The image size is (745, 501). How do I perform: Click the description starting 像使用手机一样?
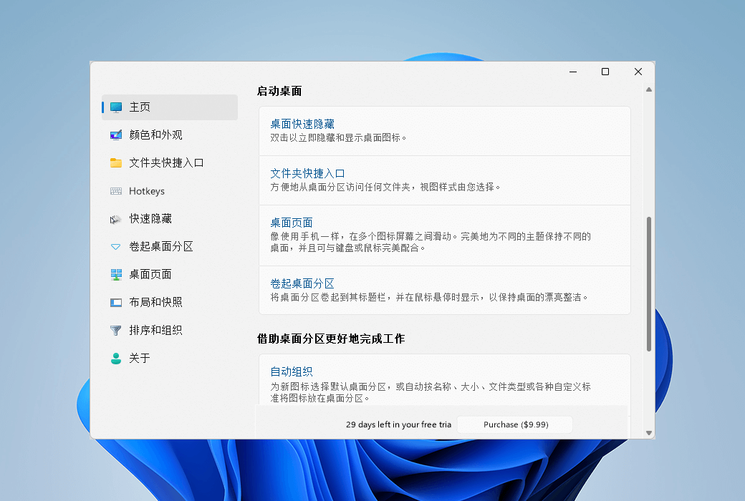coord(431,242)
